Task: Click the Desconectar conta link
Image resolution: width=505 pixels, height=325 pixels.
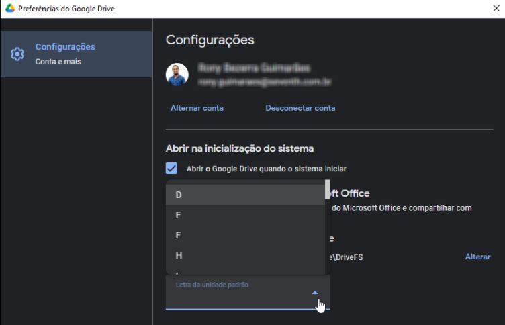Action: (300, 108)
